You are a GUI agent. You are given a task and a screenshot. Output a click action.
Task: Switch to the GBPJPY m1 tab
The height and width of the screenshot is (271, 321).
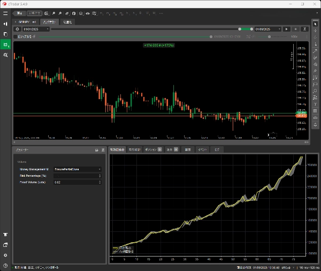click(26, 22)
